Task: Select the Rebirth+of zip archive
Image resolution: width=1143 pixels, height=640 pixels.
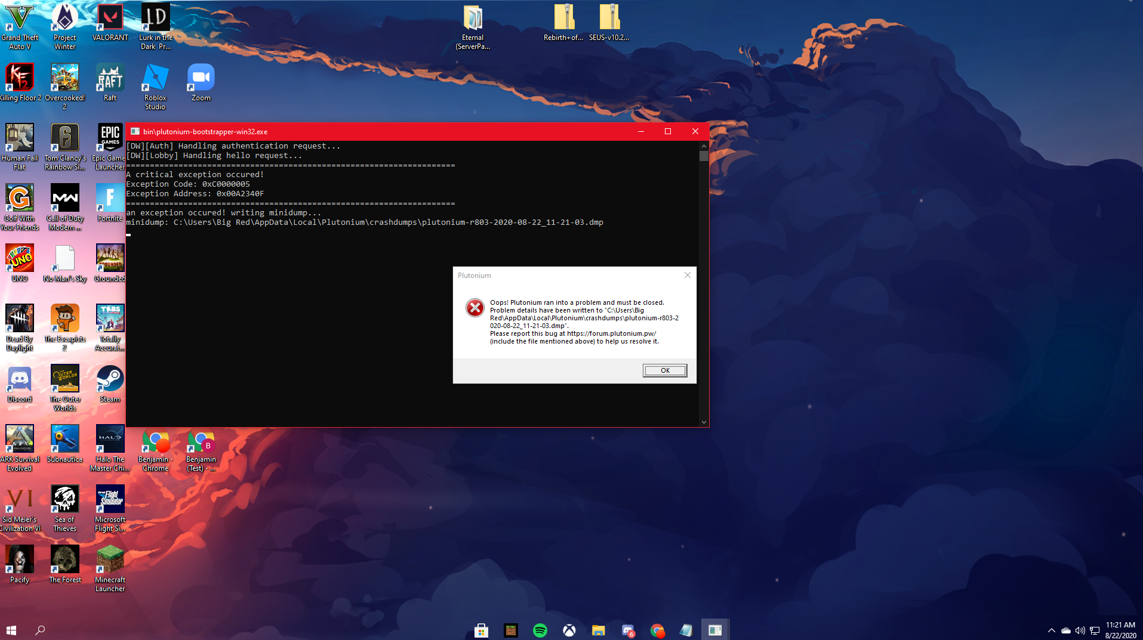Action: [x=563, y=23]
